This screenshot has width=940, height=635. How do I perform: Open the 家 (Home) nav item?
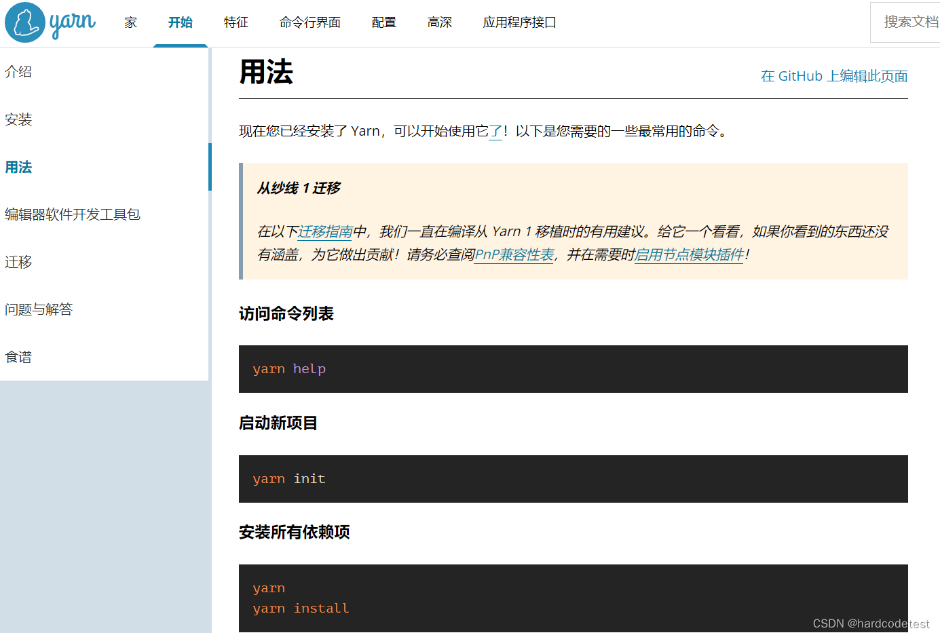(x=131, y=22)
